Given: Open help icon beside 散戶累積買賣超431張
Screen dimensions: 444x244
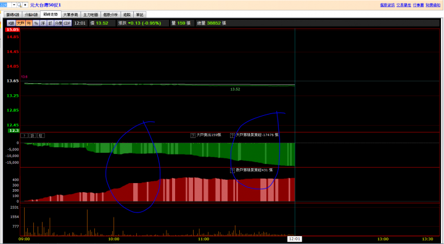Looking at the screenshot, I should click(x=232, y=171).
